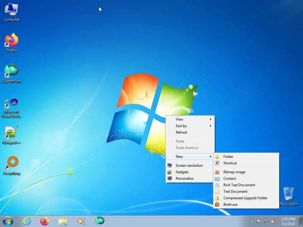Image resolution: width=303 pixels, height=227 pixels.
Task: Click the New menu entry
Action: coord(190,157)
